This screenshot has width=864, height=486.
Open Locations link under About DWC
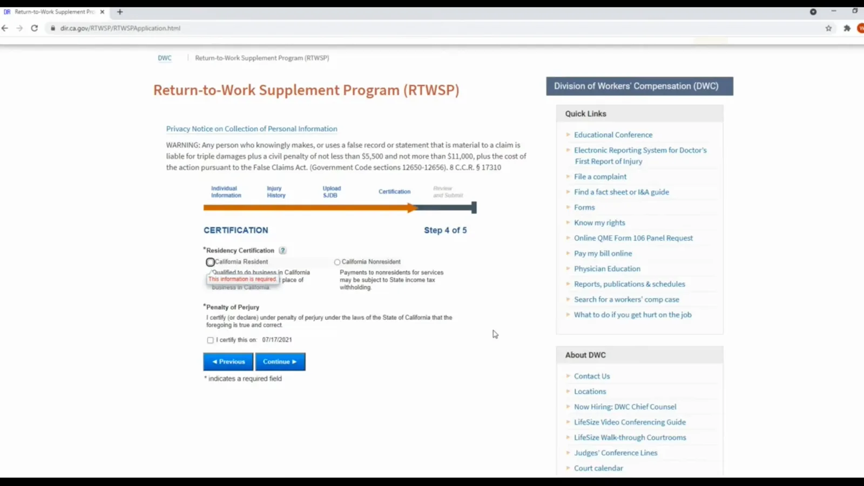point(590,391)
